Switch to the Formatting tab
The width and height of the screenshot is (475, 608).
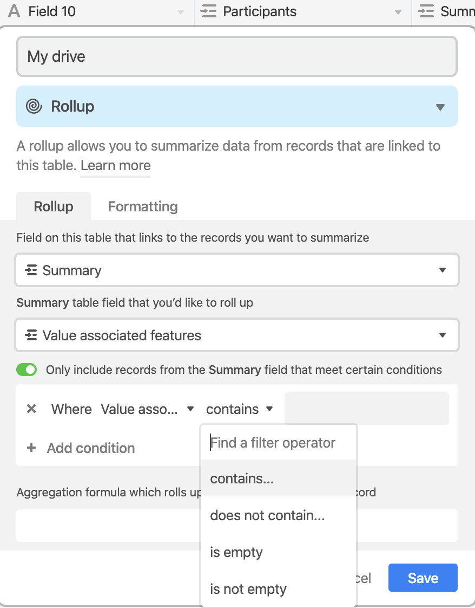(143, 206)
